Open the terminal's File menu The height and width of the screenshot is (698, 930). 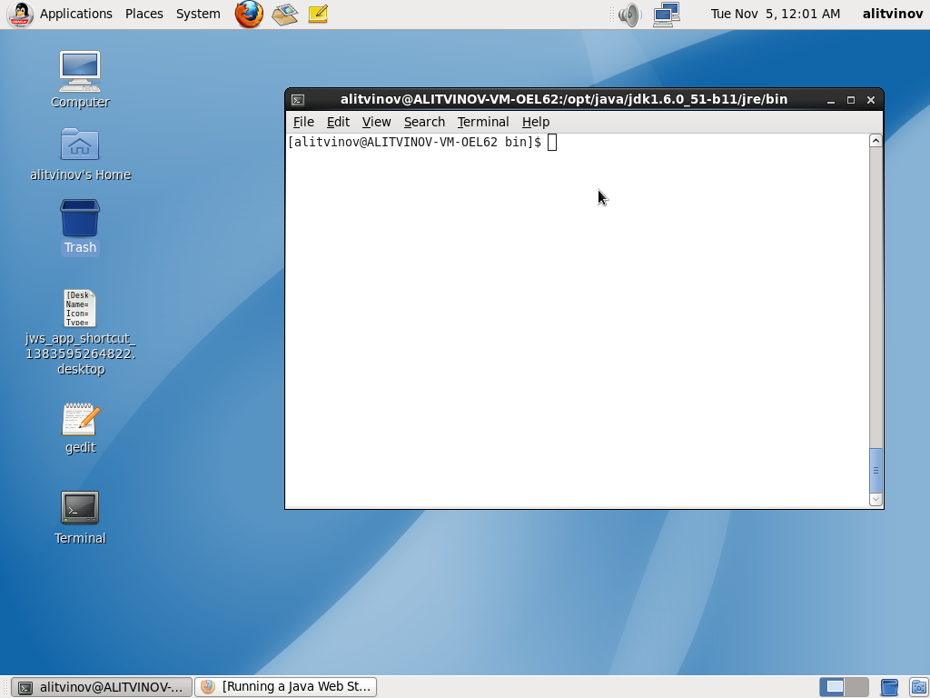[303, 122]
